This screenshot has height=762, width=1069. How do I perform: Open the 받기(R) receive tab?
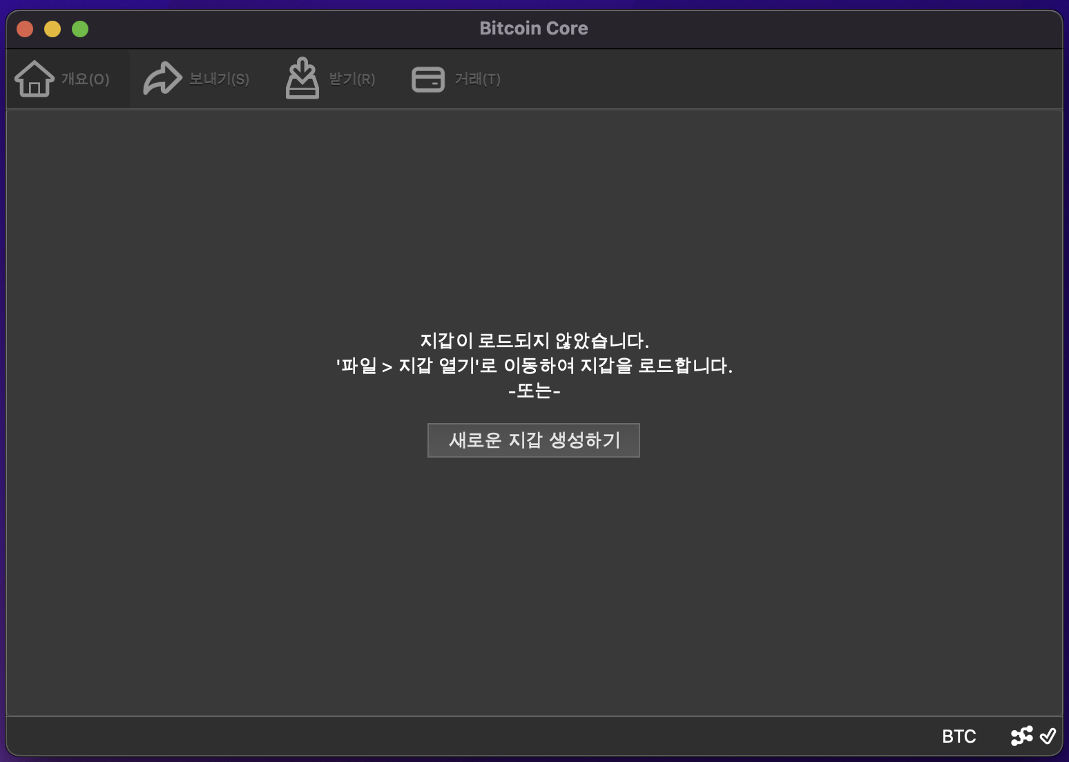click(x=331, y=79)
